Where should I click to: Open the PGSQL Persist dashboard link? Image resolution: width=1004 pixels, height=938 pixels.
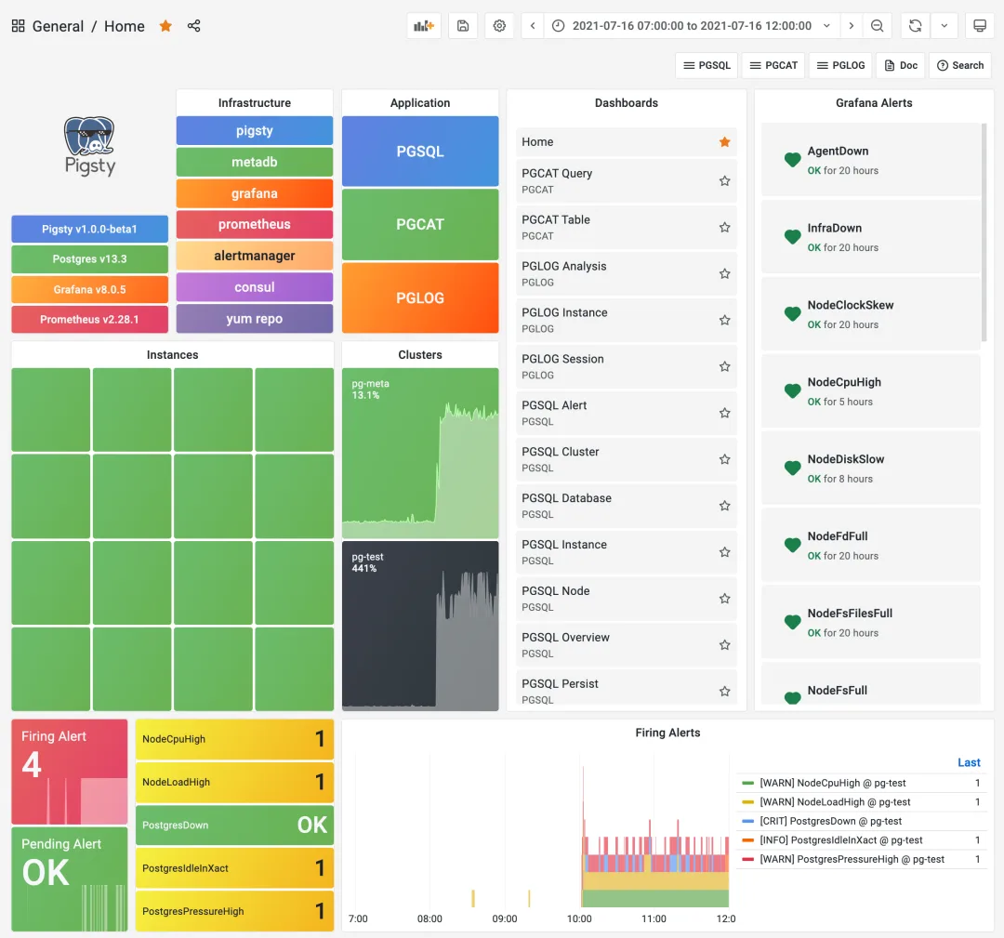click(x=560, y=684)
